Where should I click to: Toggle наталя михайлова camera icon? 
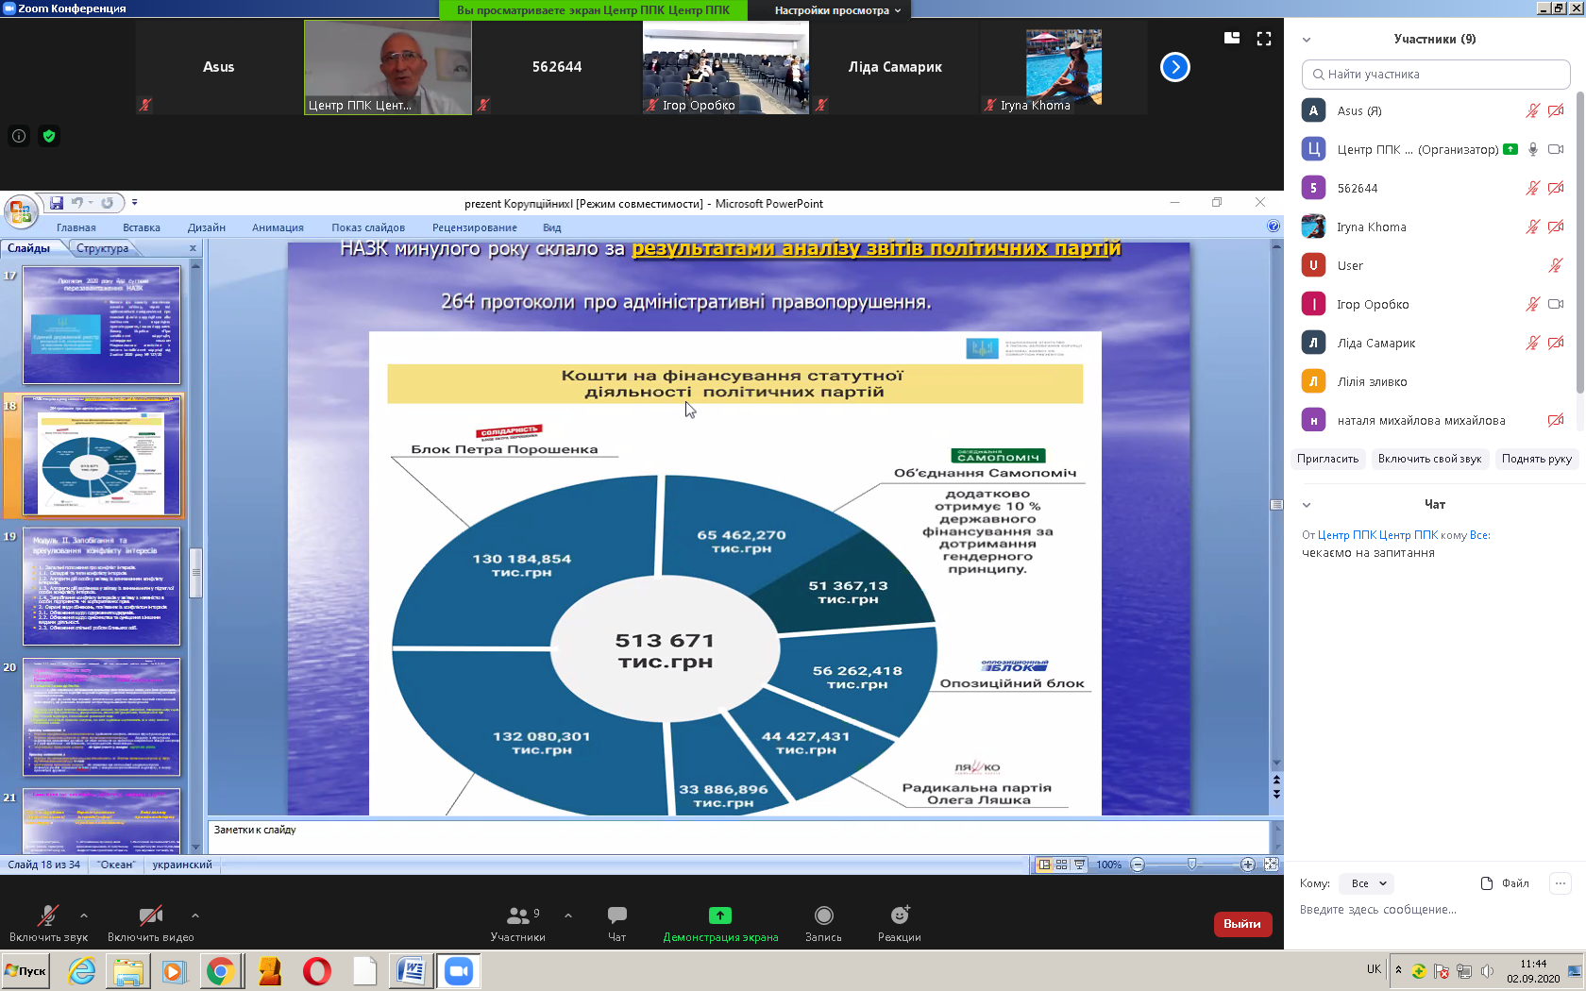click(1556, 421)
